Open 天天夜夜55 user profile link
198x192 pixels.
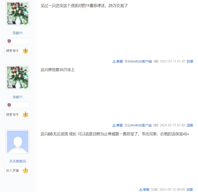point(18,161)
